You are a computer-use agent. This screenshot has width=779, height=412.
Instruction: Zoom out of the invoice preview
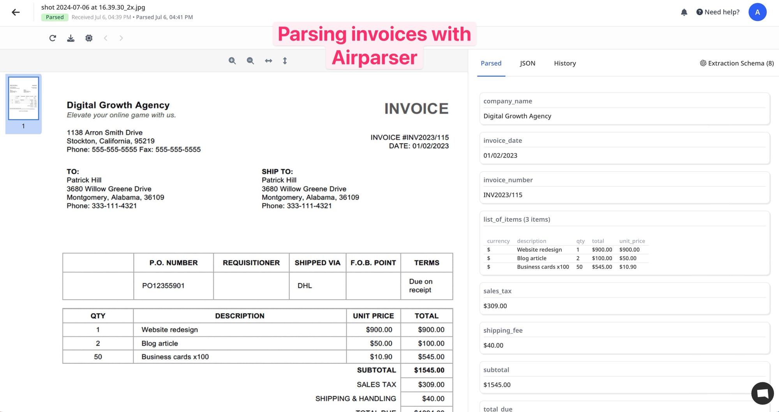tap(250, 61)
